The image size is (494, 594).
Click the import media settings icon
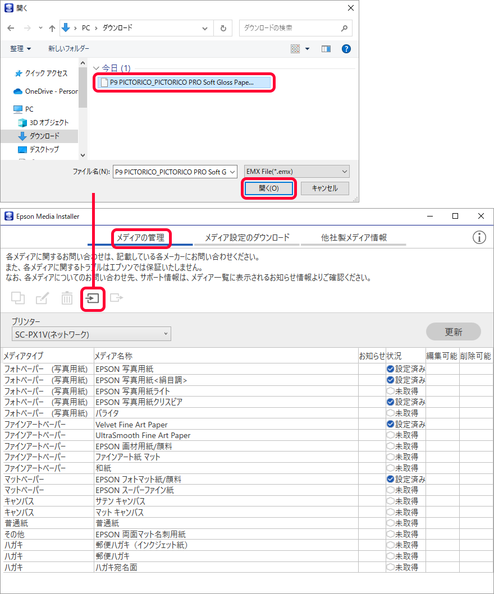[93, 298]
